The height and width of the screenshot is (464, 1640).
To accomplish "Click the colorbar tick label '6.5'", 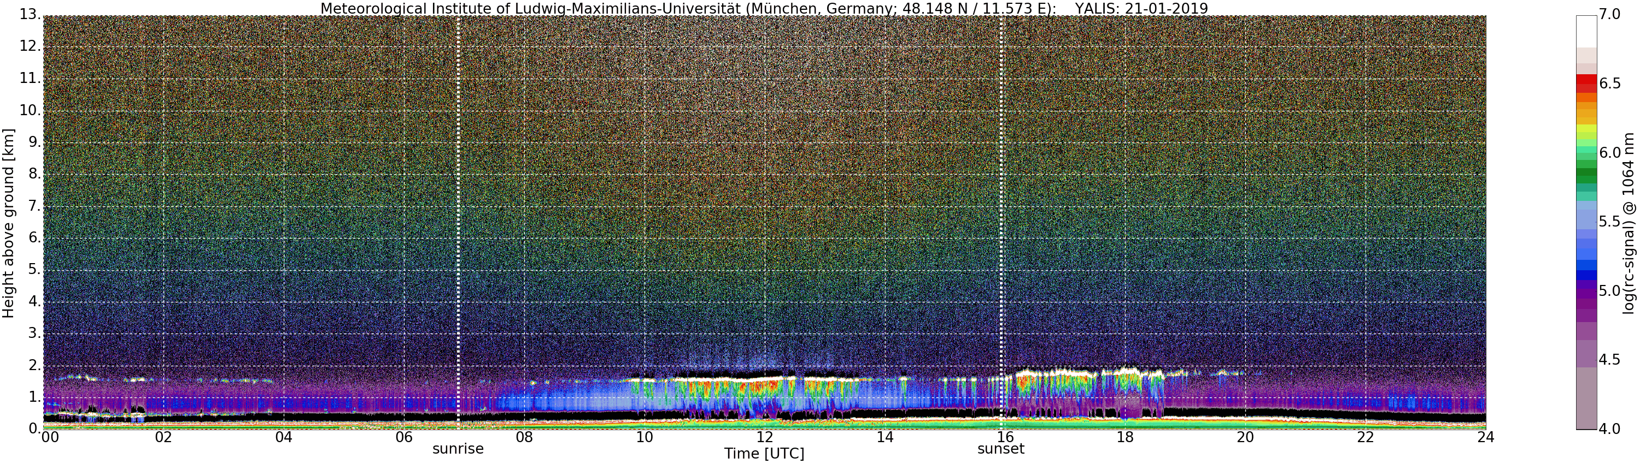I will [x=1610, y=84].
